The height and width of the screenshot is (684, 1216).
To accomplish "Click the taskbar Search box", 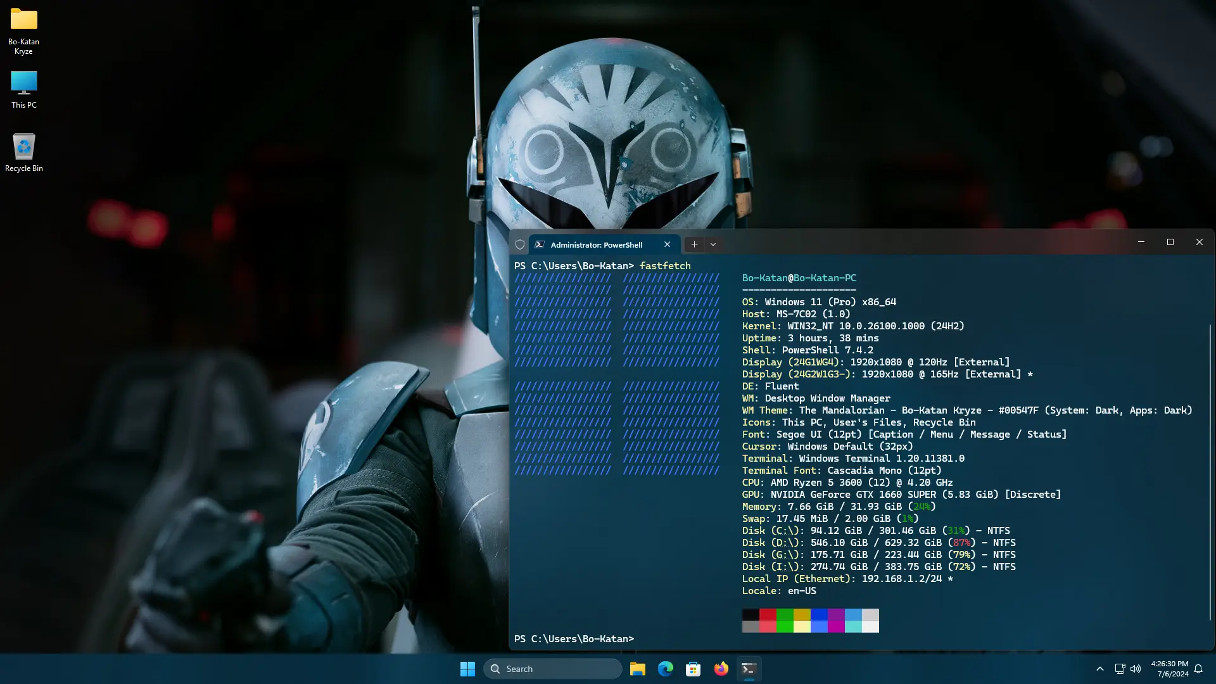I will [x=552, y=669].
